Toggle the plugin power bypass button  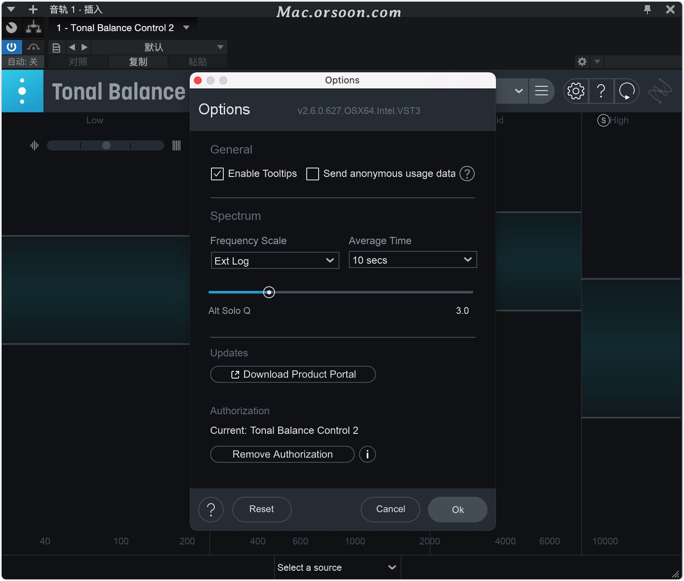point(11,47)
